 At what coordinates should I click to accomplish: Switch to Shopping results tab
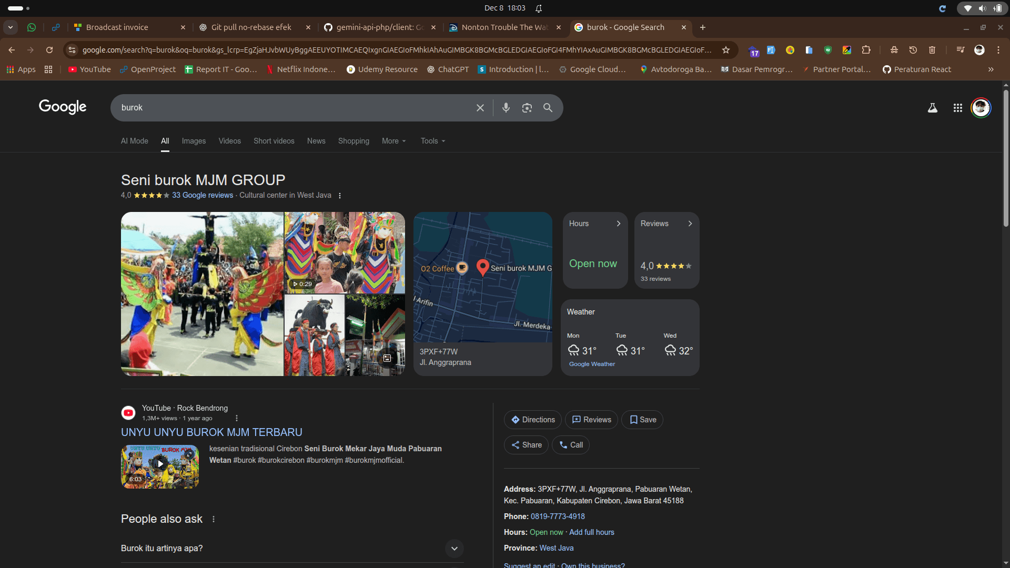coord(353,141)
